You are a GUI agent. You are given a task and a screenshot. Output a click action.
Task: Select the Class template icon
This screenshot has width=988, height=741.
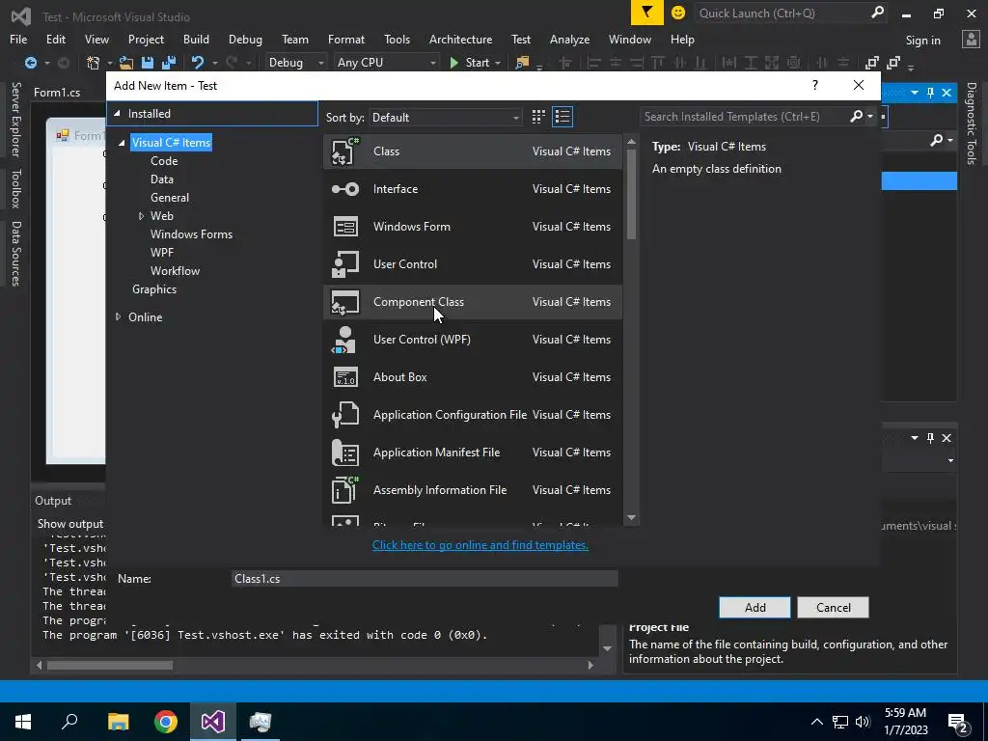point(345,151)
